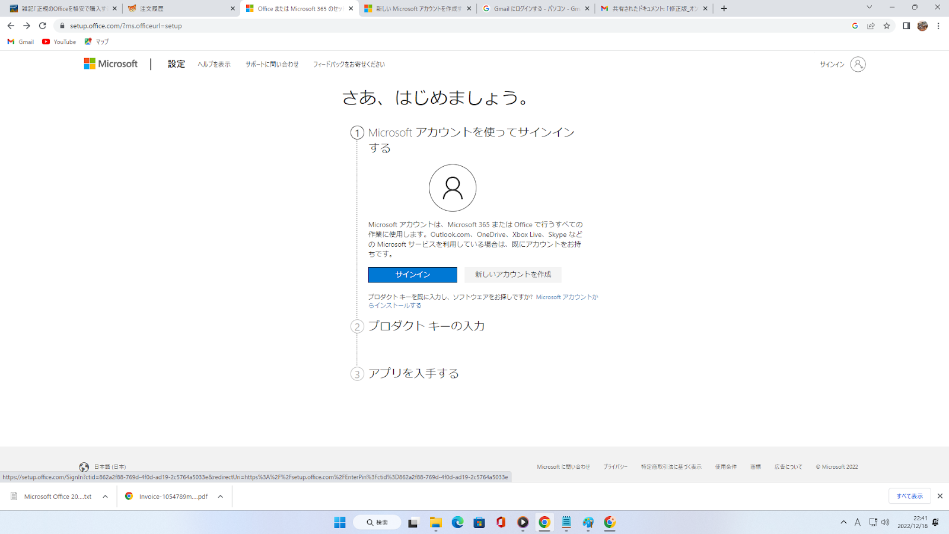Open ヘルプを表示 menu item
The width and height of the screenshot is (949, 534).
tap(214, 64)
